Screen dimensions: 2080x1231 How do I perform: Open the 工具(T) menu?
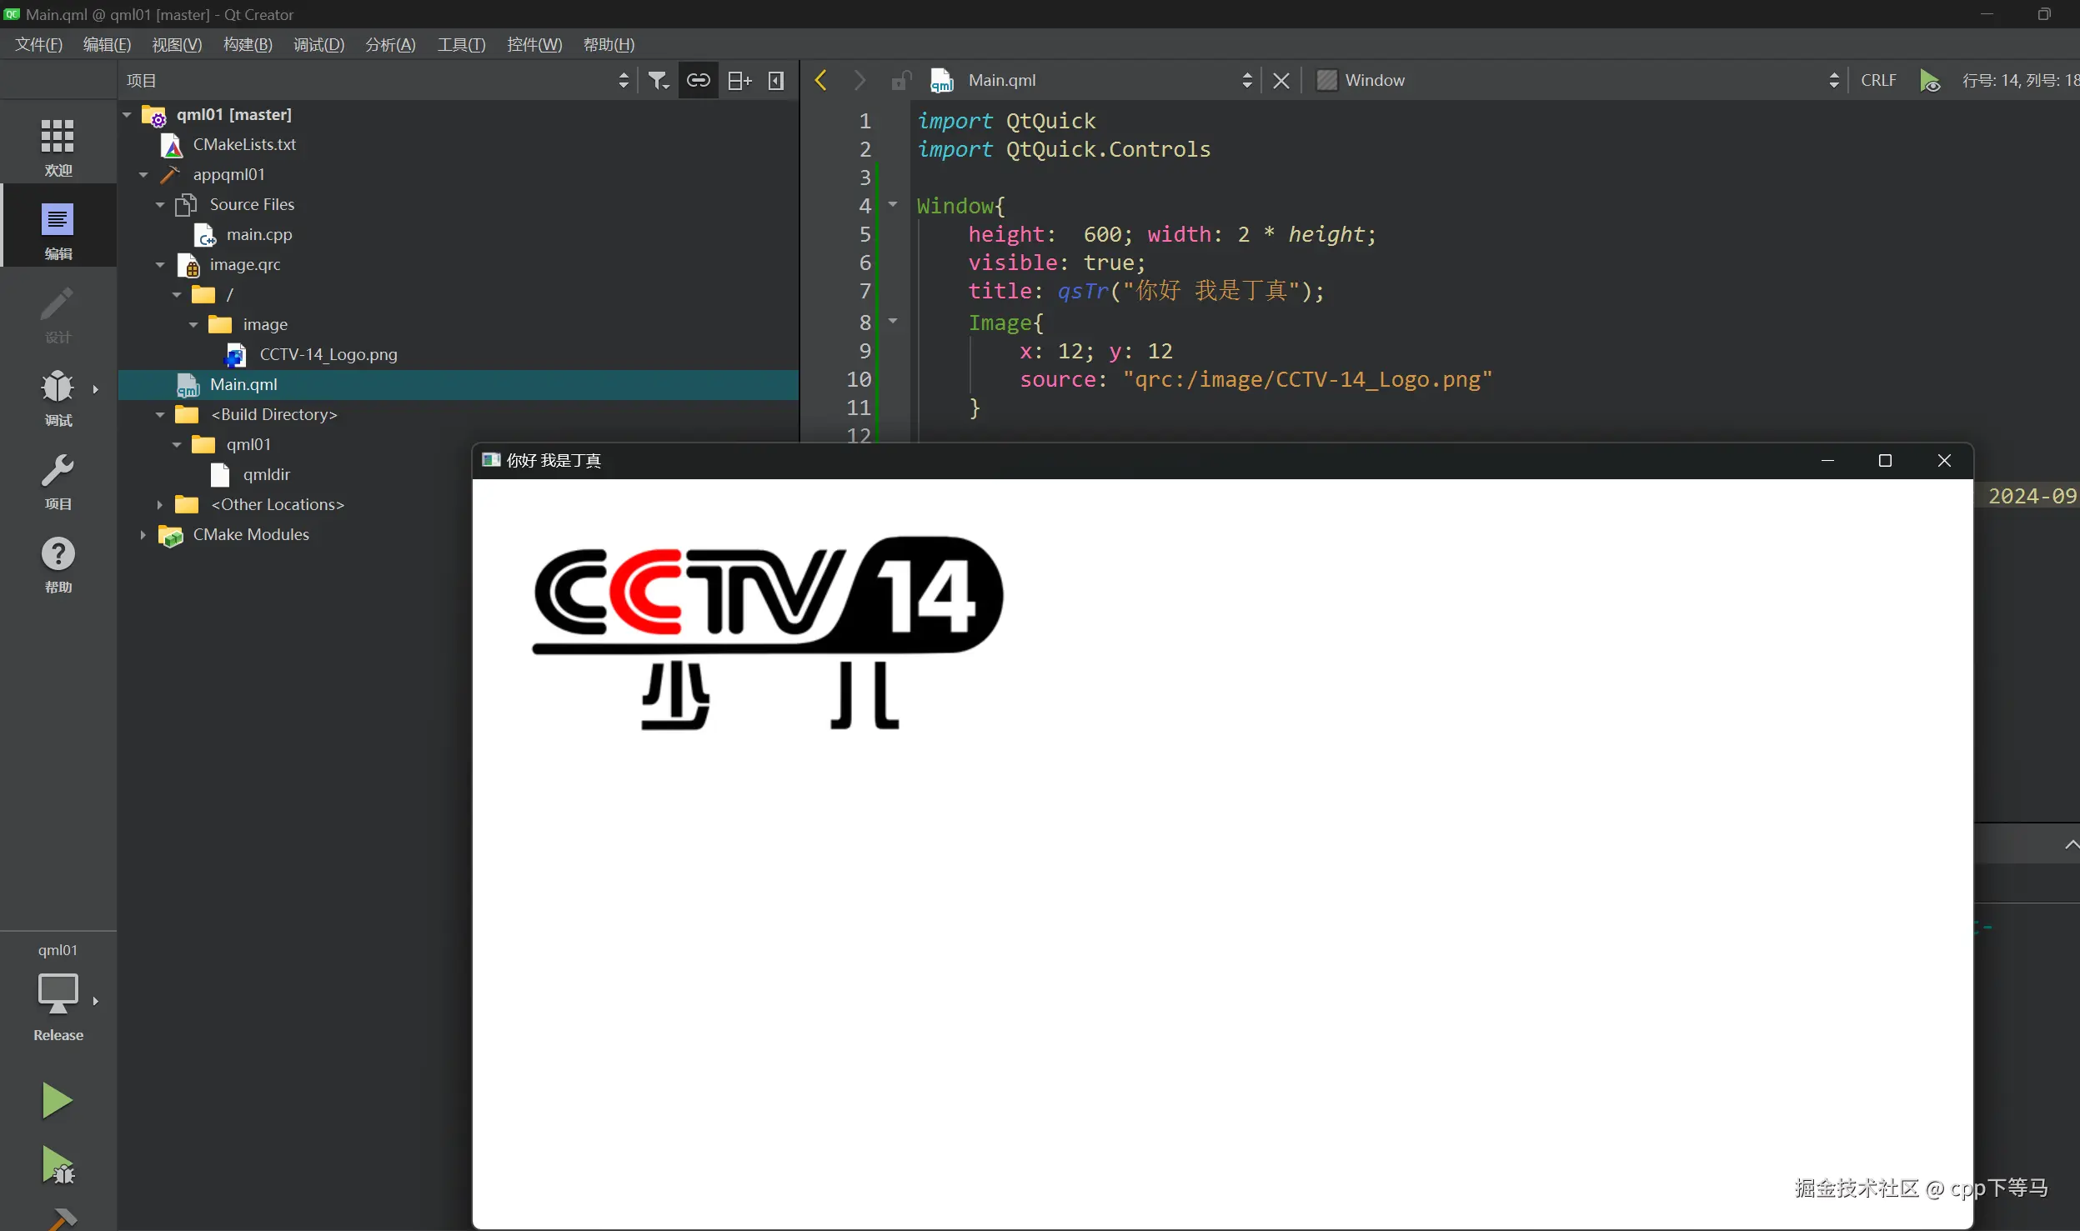click(x=461, y=44)
